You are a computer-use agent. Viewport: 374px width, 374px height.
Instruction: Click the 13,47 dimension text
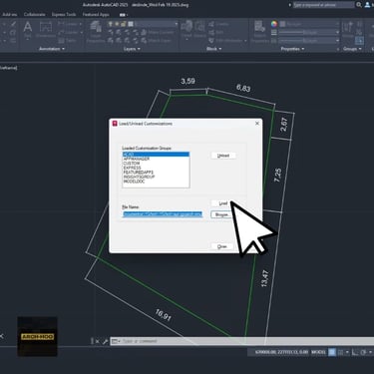pos(264,278)
